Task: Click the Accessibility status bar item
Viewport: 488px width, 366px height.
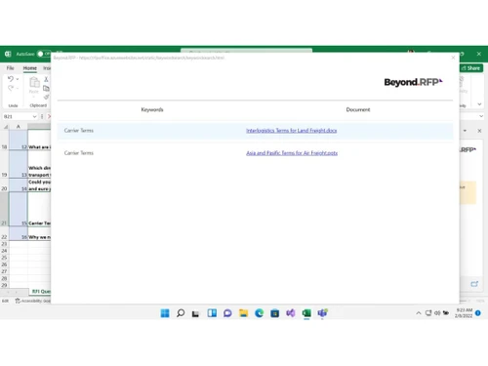Action: (34, 301)
